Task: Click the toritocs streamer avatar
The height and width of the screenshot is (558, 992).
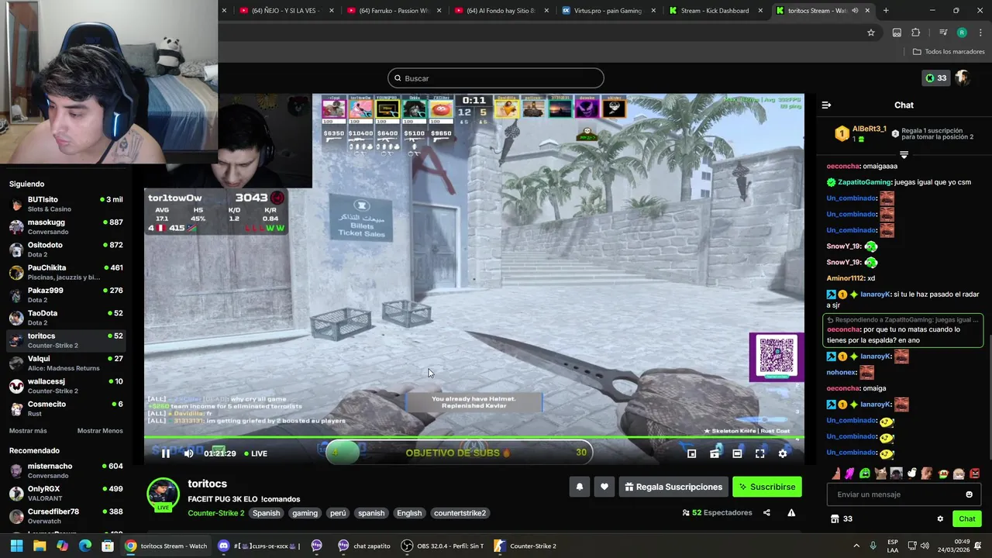Action: [x=163, y=494]
